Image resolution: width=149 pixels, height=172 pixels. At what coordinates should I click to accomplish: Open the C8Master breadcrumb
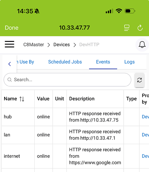coord(34,45)
